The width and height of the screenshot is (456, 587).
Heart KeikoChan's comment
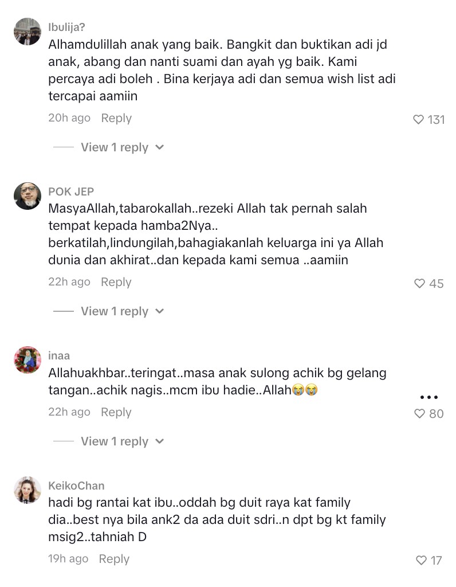coord(421,560)
